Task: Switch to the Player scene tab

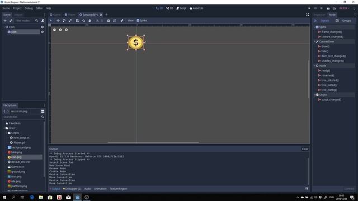Action: tap(70, 15)
